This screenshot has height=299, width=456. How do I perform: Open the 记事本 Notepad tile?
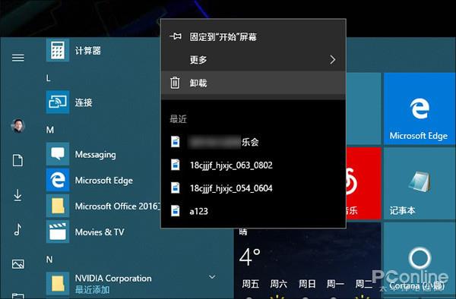click(x=420, y=184)
